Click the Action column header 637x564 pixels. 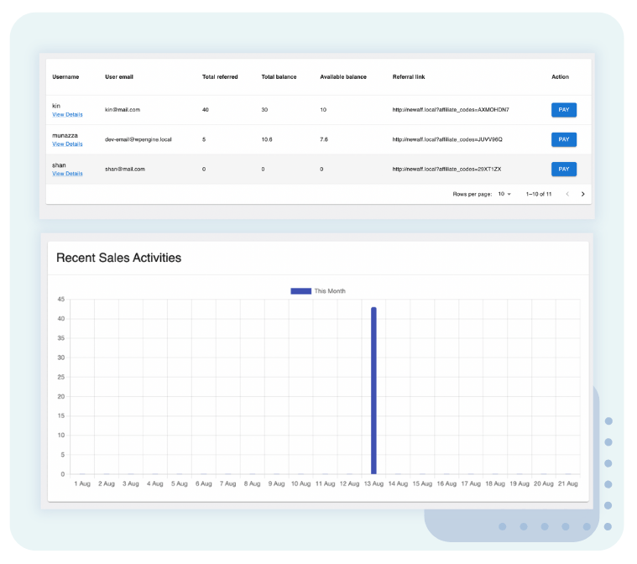click(560, 77)
